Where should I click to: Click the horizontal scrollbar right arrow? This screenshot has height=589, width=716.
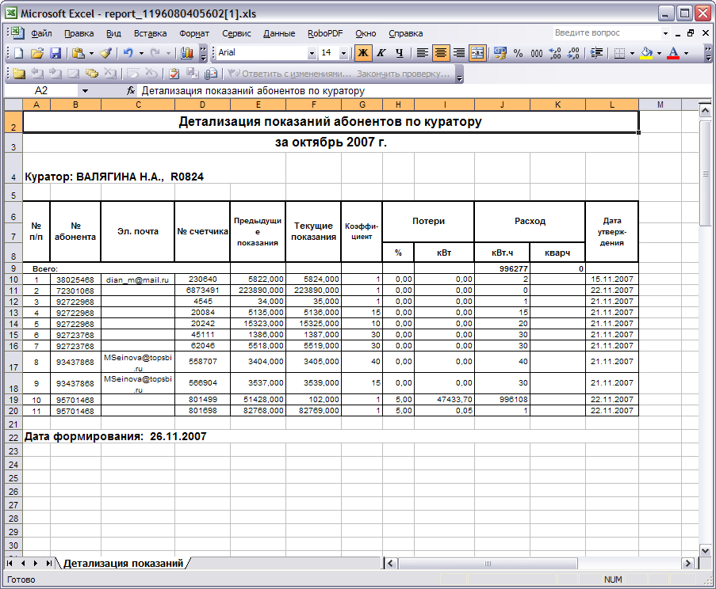[x=687, y=564]
